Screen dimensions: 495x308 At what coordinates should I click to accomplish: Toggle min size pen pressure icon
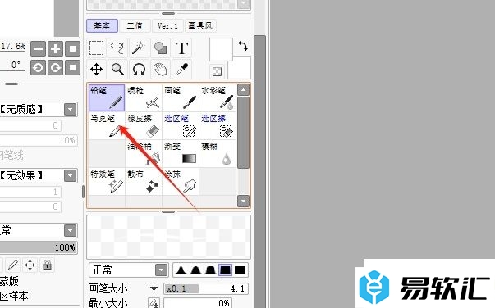tap(154, 303)
